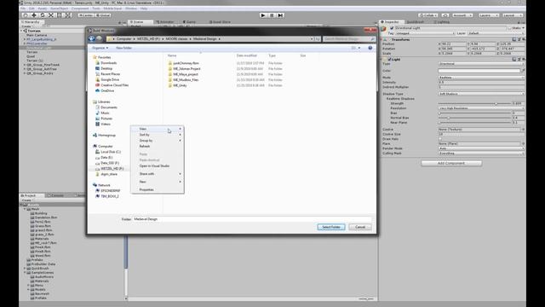
Task: Select the Move tool in Unity toolbar
Action: click(34, 15)
